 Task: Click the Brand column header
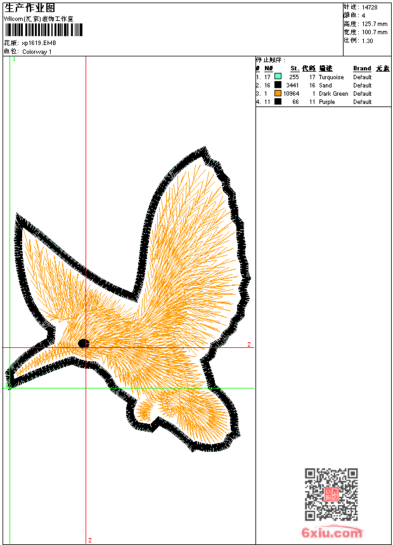(x=362, y=68)
